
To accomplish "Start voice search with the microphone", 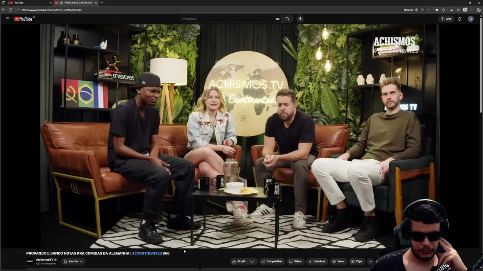I will 300,19.
